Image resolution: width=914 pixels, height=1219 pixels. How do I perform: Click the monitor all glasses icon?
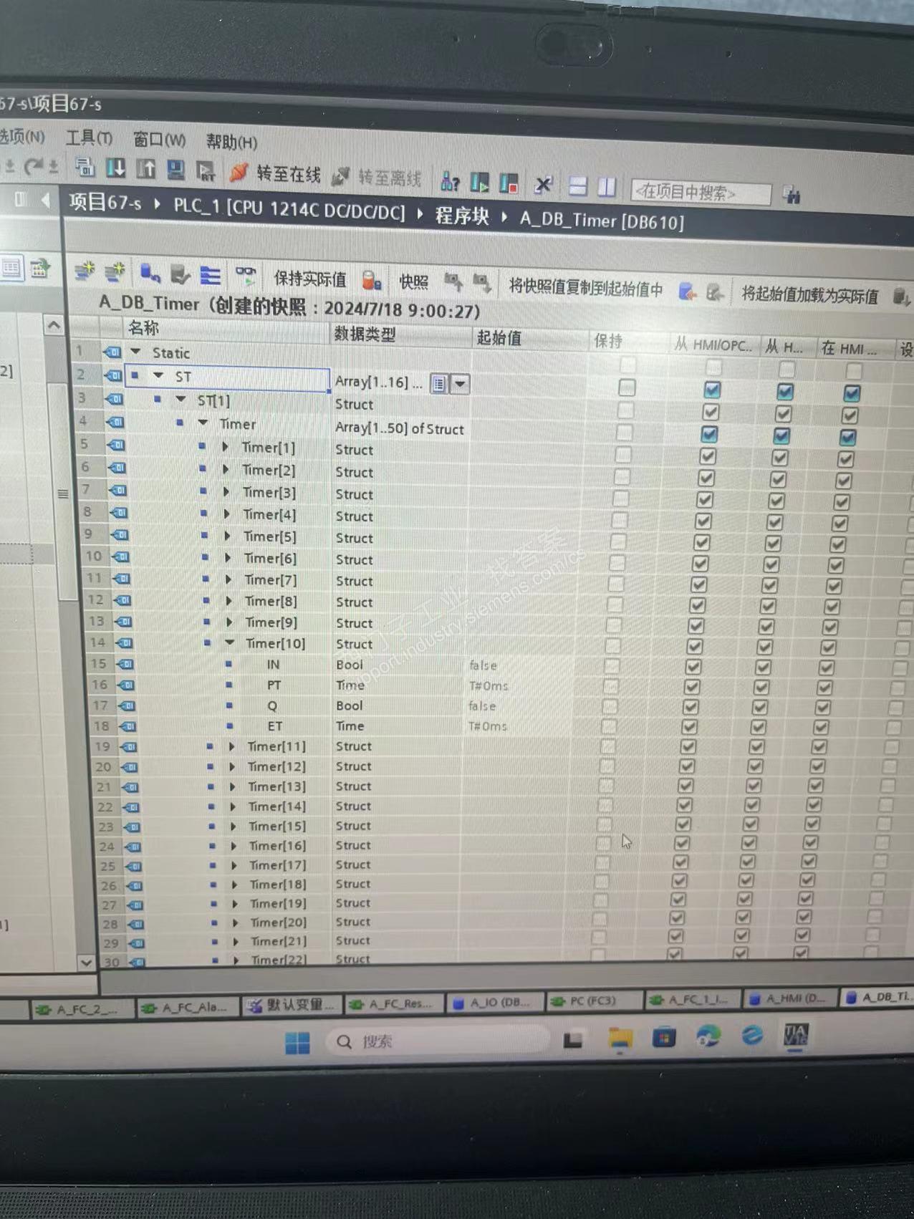(x=246, y=274)
